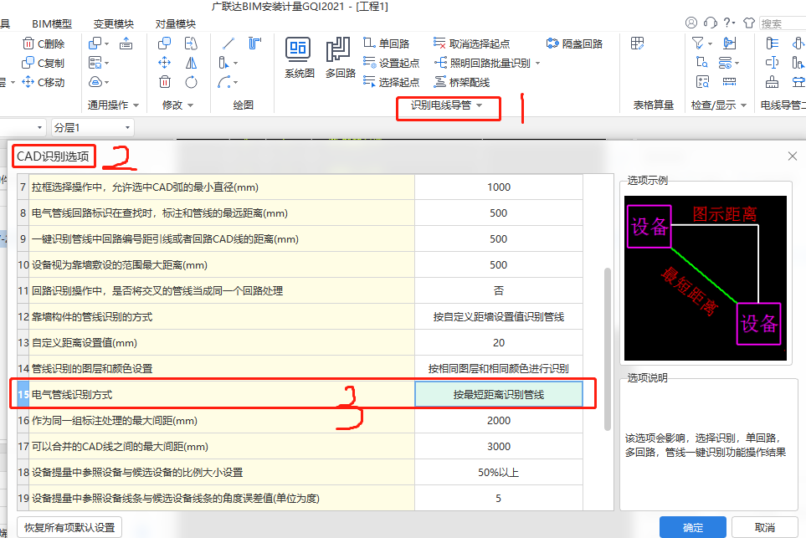
Task: Click value 3000 in row 17
Action: (x=499, y=447)
